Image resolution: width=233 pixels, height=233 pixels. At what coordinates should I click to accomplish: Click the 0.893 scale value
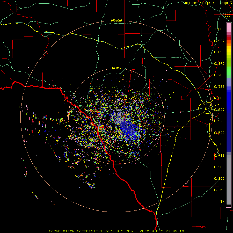[219, 52]
